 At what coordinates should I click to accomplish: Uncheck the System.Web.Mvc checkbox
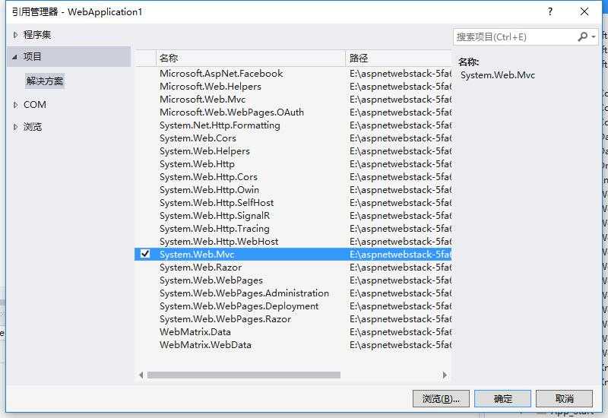(x=145, y=254)
